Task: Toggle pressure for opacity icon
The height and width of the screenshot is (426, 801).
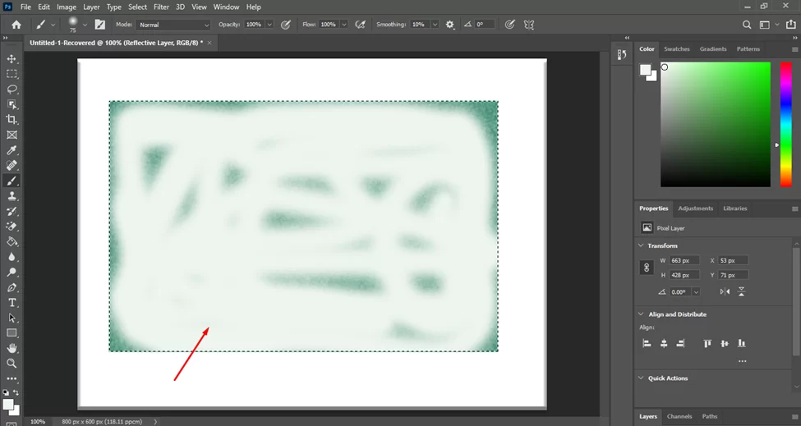Action: coord(286,25)
